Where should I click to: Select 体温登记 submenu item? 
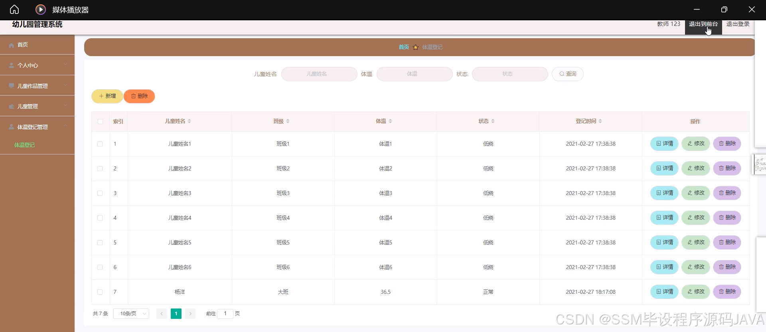tap(24, 145)
